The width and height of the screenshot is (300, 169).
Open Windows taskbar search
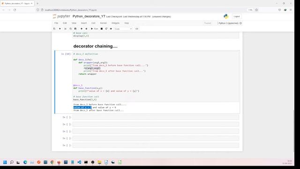pyautogui.click(x=12, y=162)
